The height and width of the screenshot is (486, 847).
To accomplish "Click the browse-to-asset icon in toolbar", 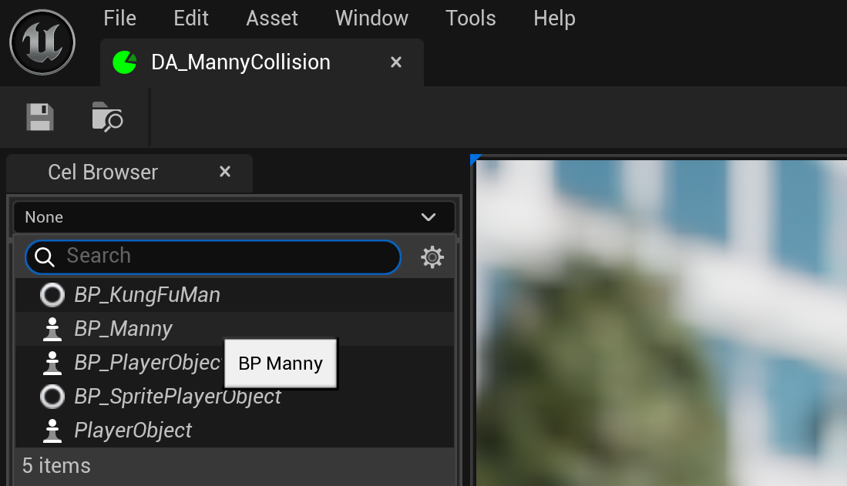I will coord(106,116).
